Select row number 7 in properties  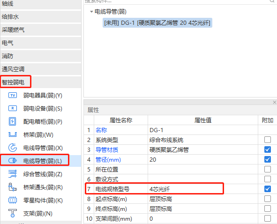(x=89, y=189)
